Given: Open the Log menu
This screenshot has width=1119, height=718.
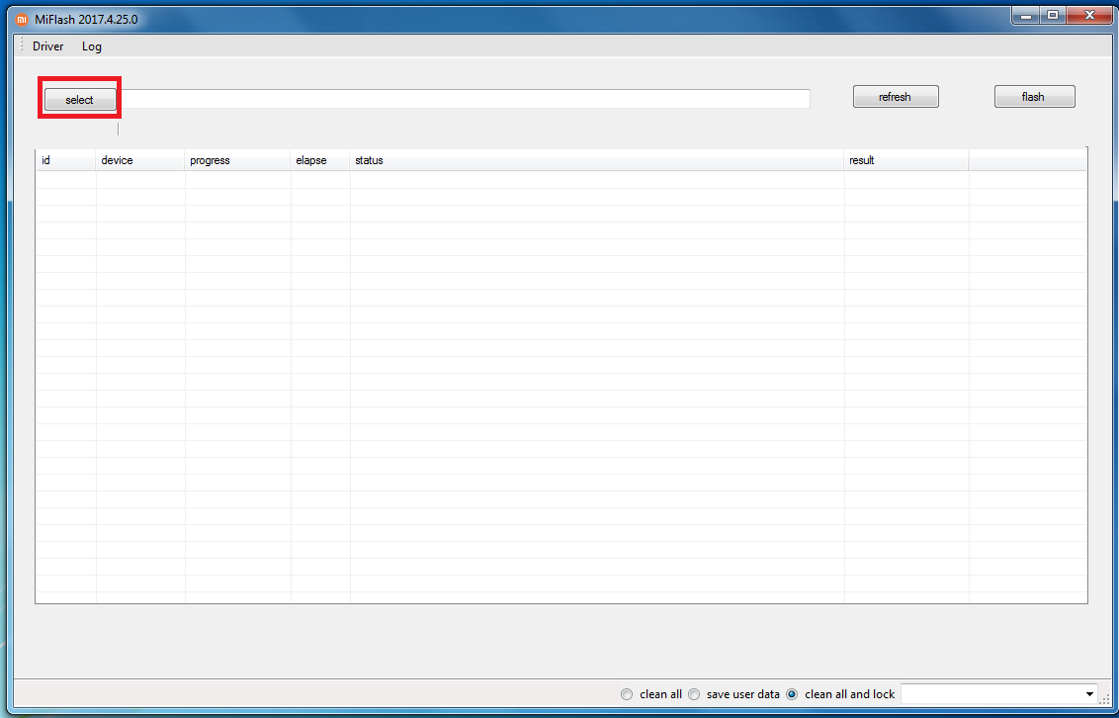Looking at the screenshot, I should coord(92,46).
